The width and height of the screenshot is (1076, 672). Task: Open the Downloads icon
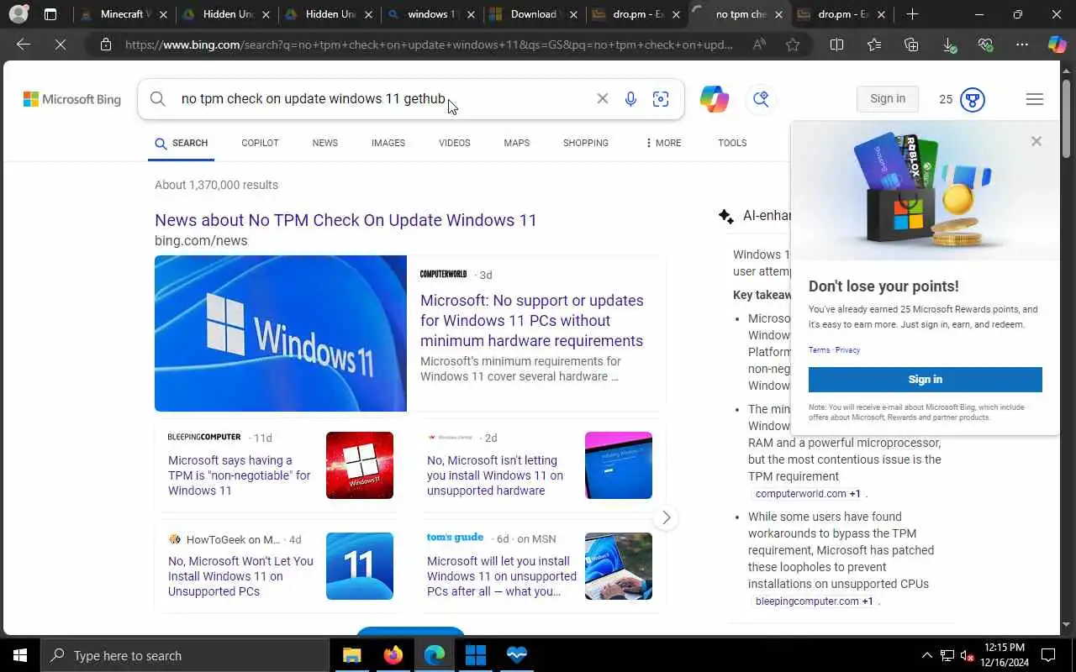point(949,45)
